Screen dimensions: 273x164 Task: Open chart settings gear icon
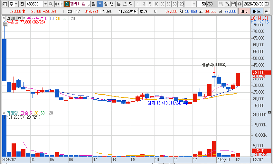(240, 4)
